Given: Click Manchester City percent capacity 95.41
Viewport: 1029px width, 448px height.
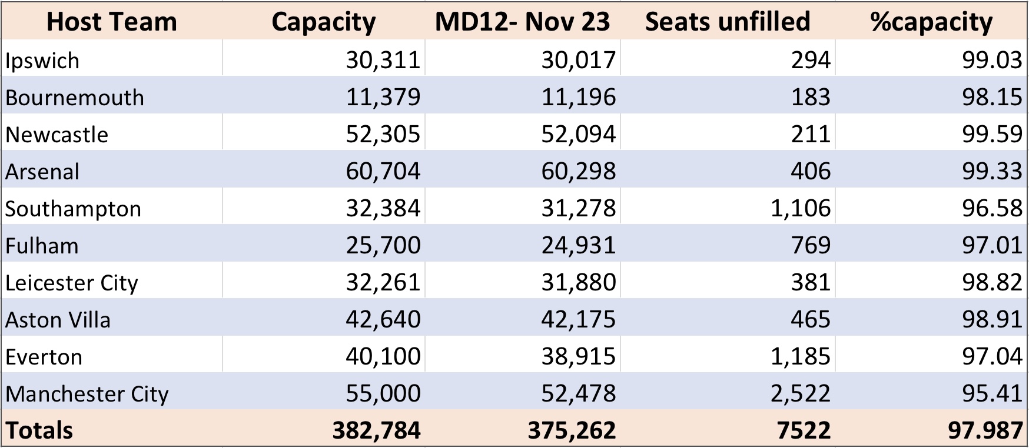Looking at the screenshot, I should (x=931, y=392).
